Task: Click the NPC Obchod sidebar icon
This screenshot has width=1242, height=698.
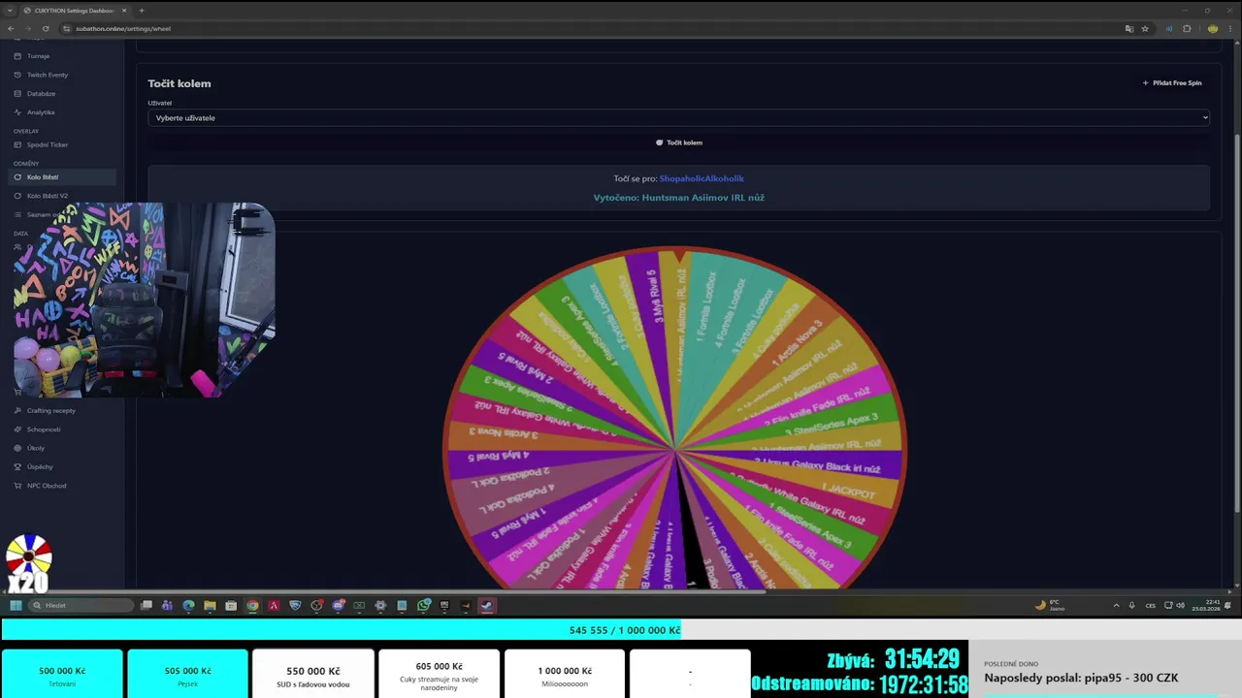Action: 17,486
